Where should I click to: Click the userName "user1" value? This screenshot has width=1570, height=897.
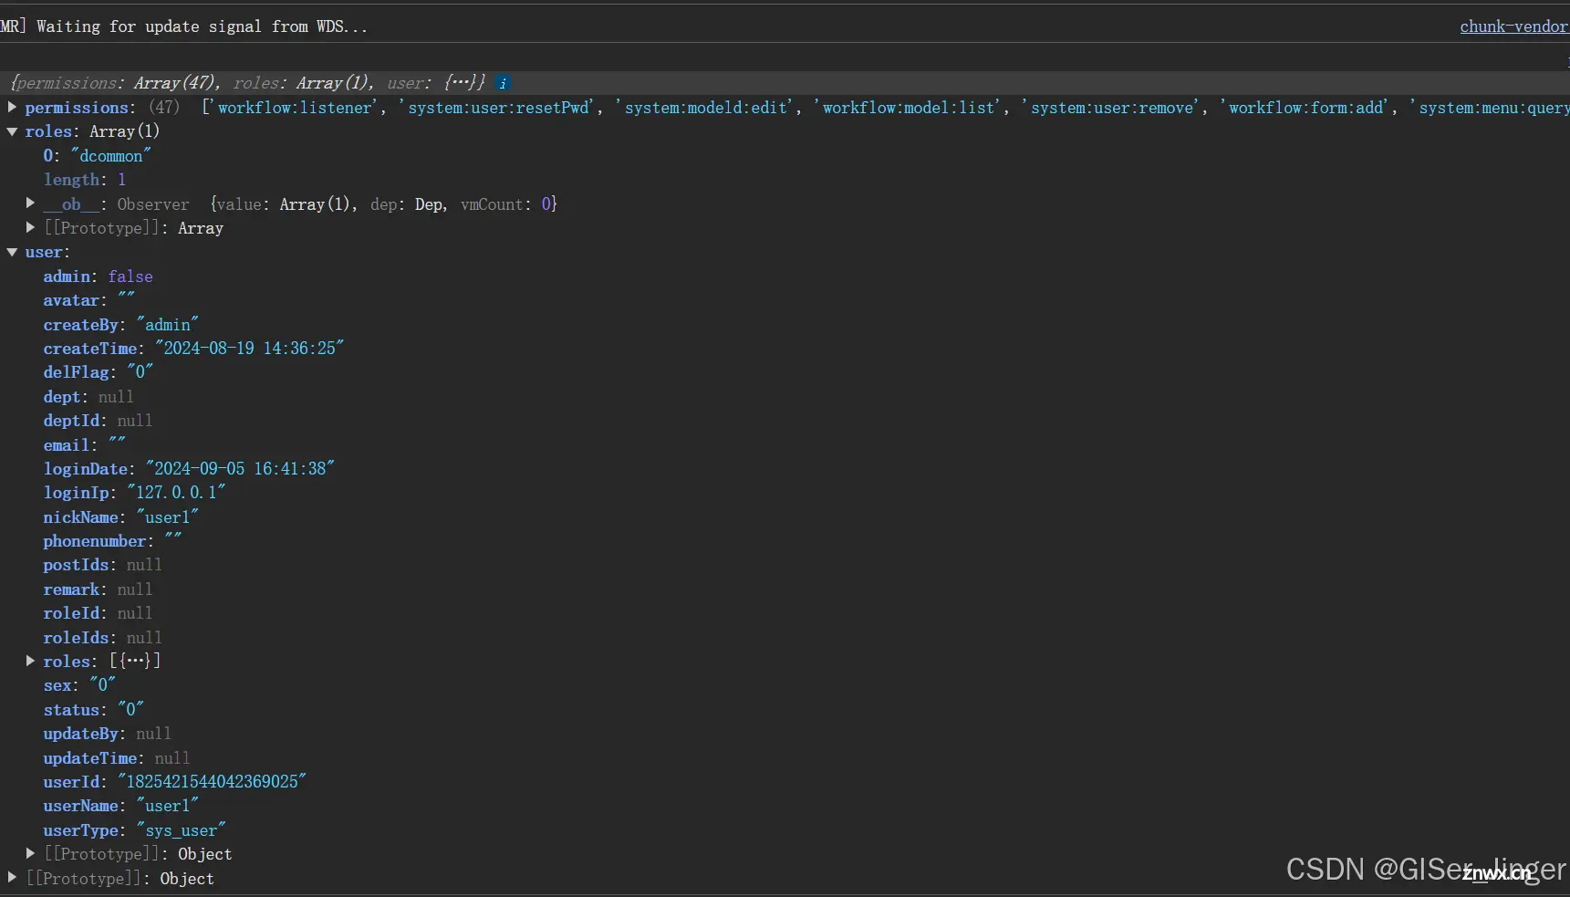(x=167, y=806)
